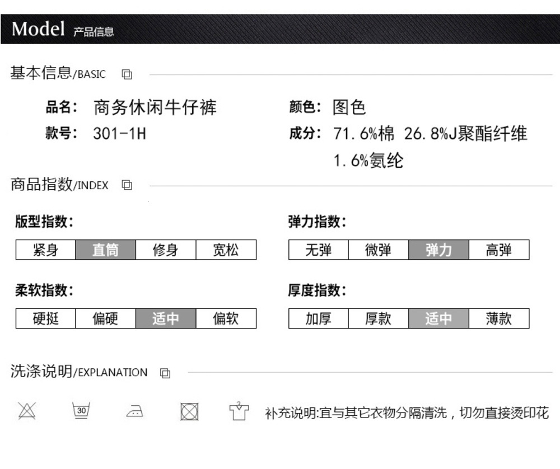Select 直筒 in the fit index

coord(106,250)
